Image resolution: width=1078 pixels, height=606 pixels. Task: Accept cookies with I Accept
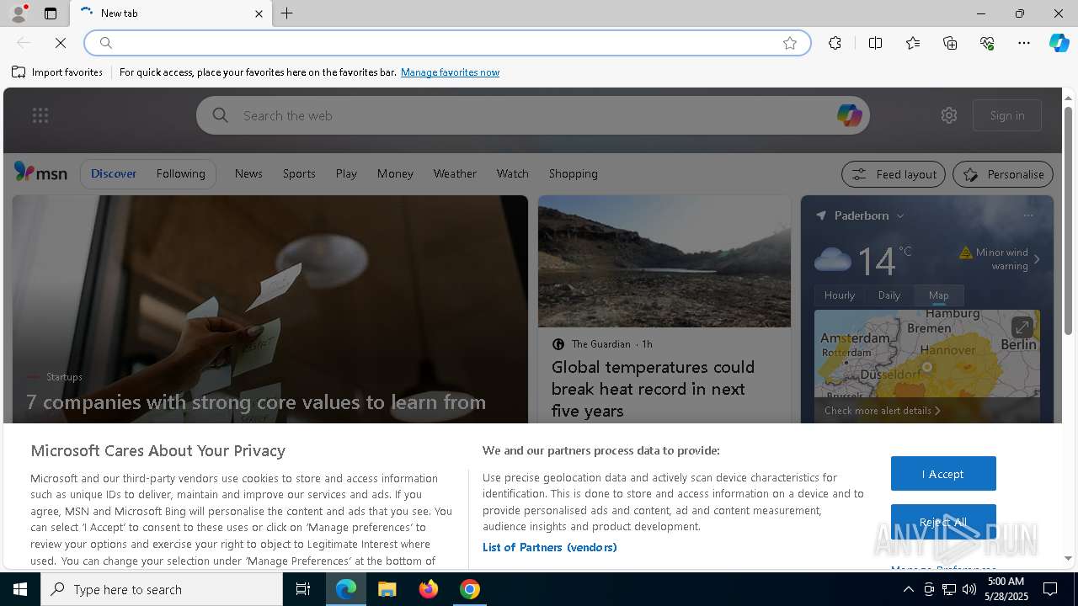[x=943, y=474]
